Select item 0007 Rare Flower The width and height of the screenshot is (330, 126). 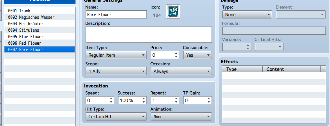tap(40, 50)
